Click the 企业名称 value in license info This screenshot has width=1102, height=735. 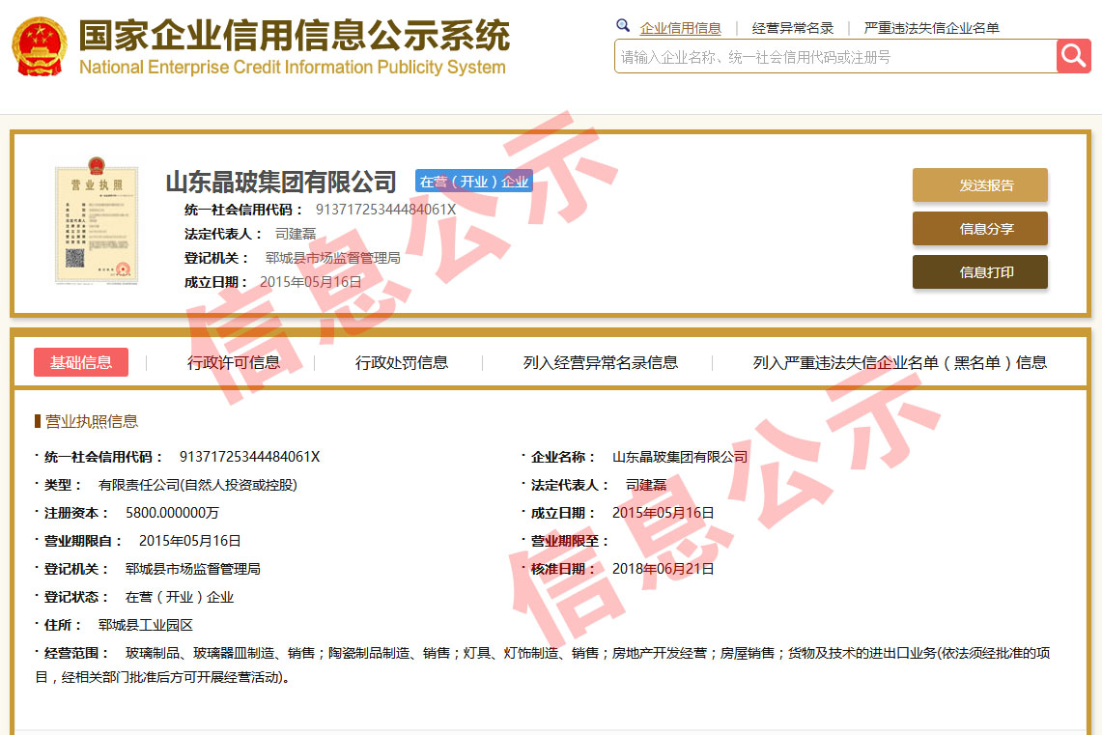(x=680, y=457)
